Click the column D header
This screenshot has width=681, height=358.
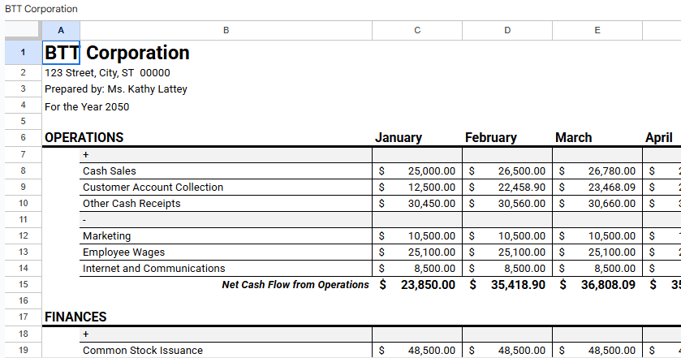click(507, 30)
